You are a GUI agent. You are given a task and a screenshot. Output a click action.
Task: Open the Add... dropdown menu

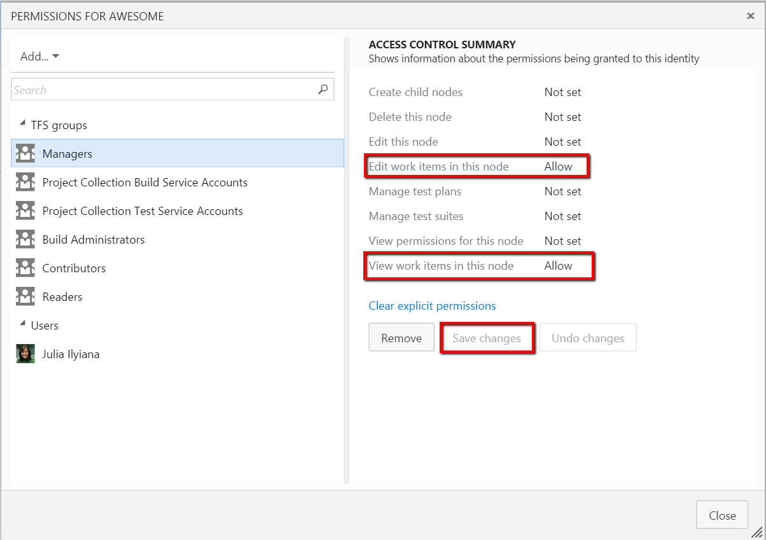click(39, 57)
